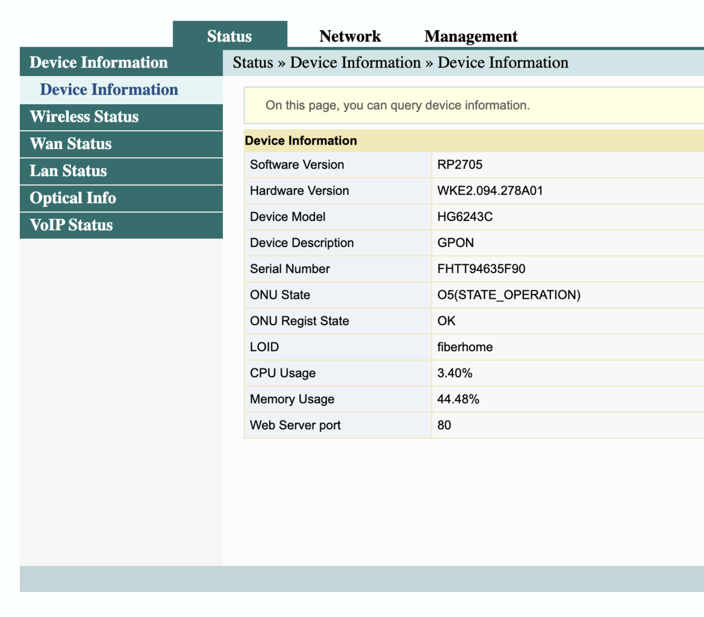Viewport: 704px width, 617px height.
Task: Switch to the Network tab
Action: tap(350, 36)
